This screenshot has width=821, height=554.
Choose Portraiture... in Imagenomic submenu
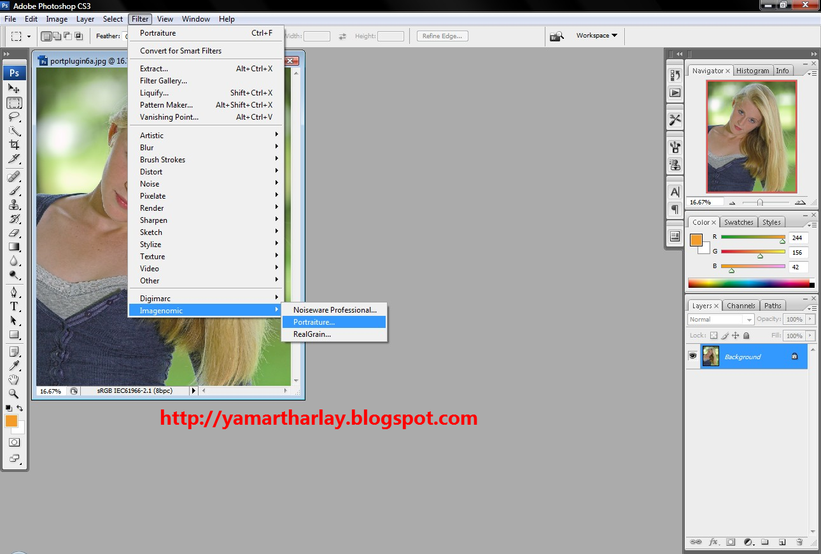(334, 322)
